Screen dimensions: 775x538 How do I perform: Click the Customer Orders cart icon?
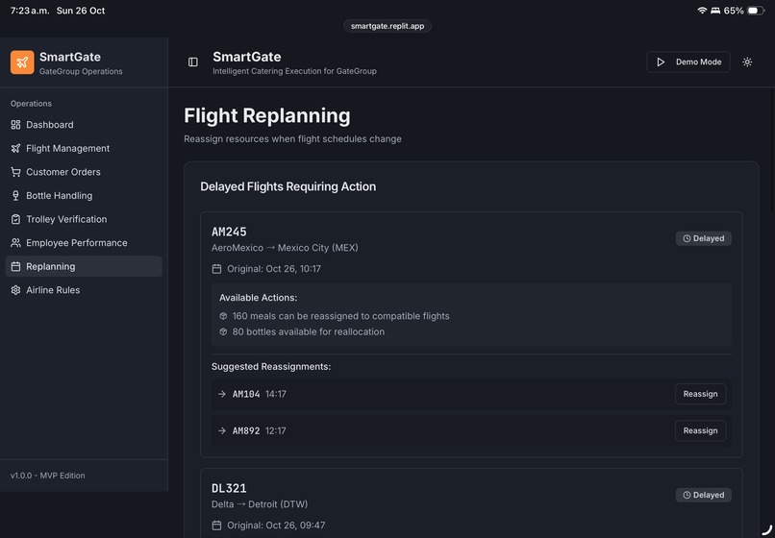[x=15, y=172]
